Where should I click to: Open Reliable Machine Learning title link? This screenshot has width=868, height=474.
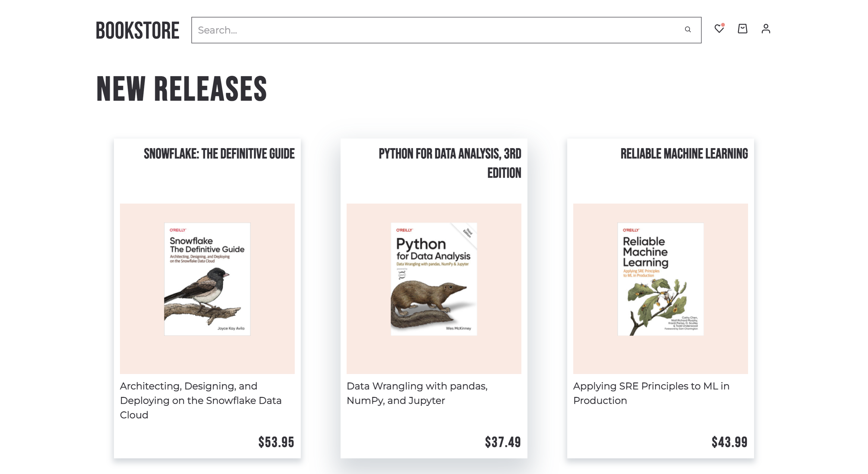click(x=684, y=154)
